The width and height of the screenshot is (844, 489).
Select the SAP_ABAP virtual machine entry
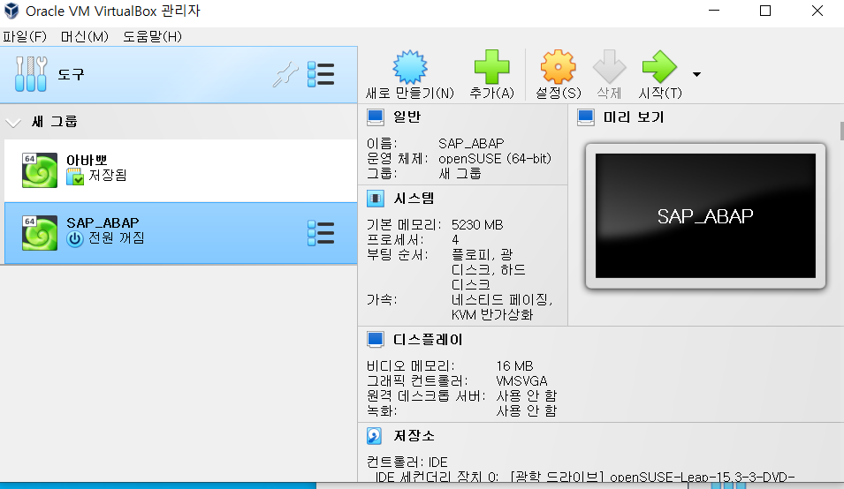coord(180,233)
